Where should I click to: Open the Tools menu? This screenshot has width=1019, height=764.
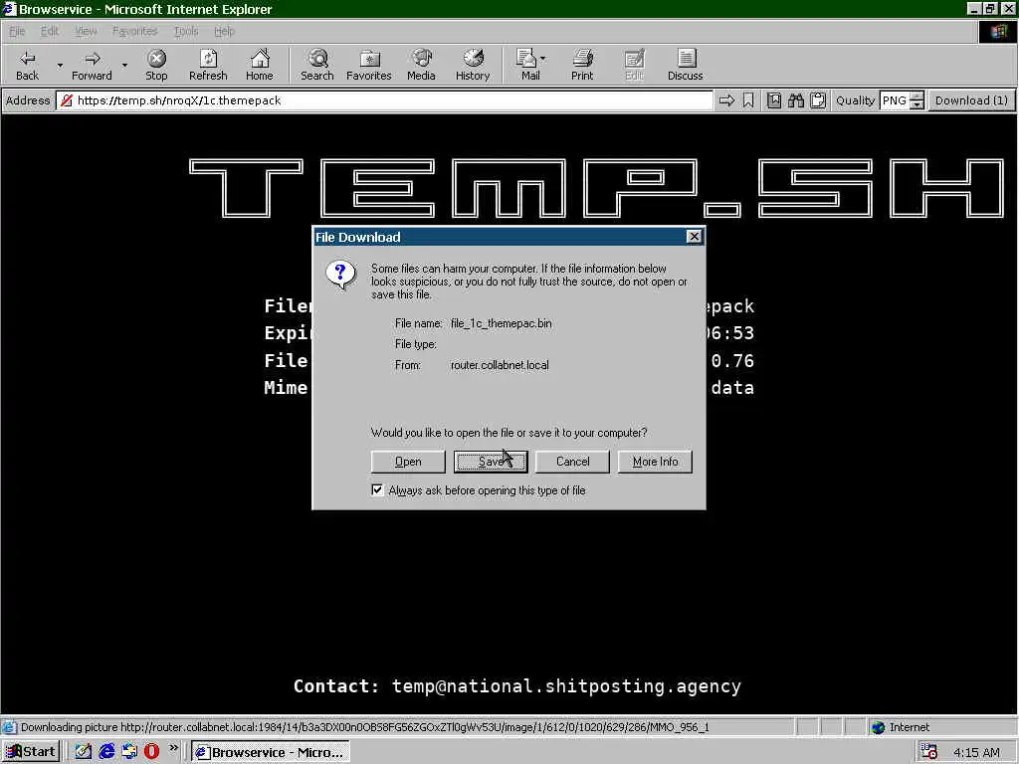pos(186,31)
